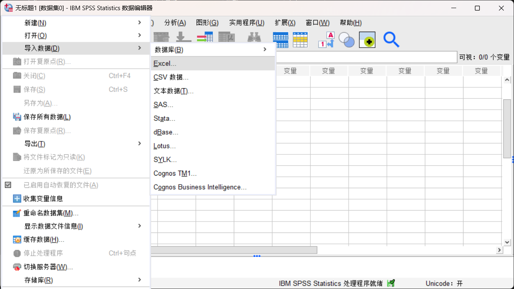Click the Collect variable information plus icon
The image size is (514, 289).
17,199
